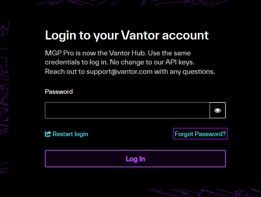Click the Password field label
This screenshot has width=261, height=197.
[59, 92]
